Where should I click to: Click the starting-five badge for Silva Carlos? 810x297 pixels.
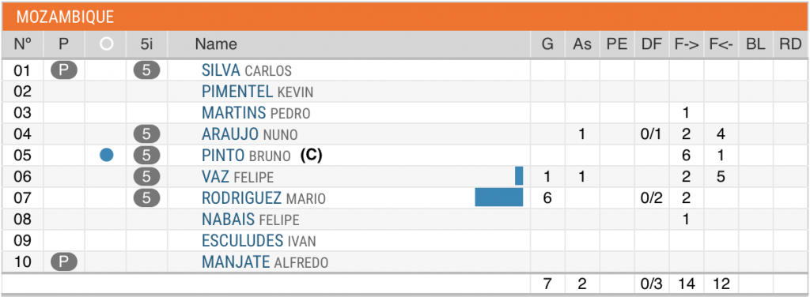146,70
